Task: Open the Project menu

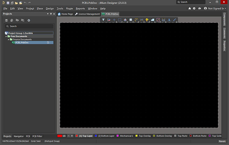Action: pos(30,9)
